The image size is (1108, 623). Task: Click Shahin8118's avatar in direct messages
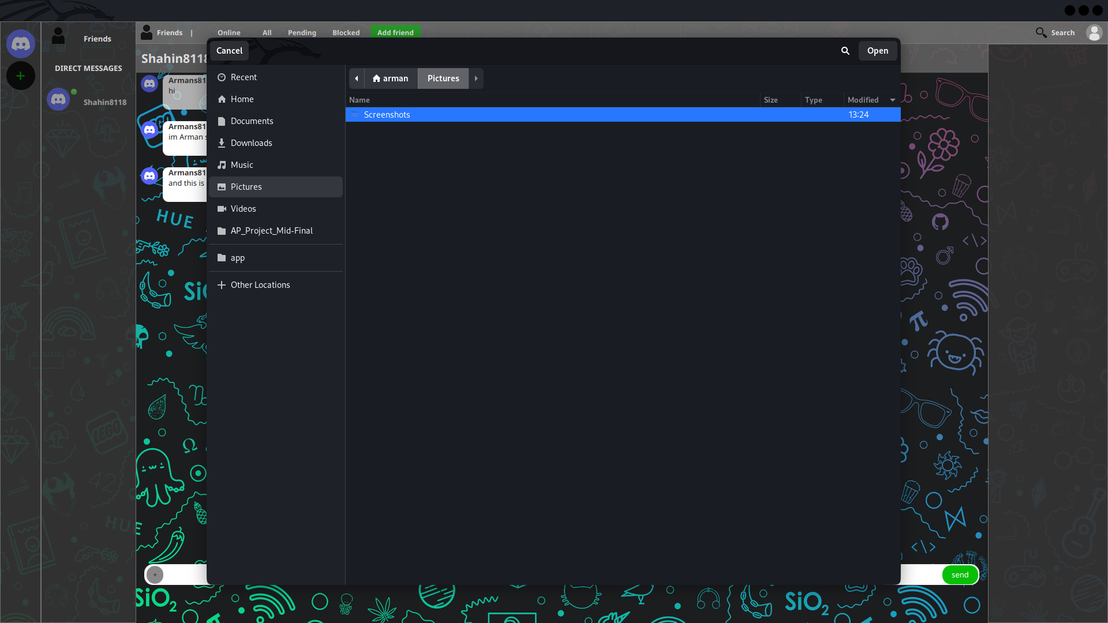[58, 99]
